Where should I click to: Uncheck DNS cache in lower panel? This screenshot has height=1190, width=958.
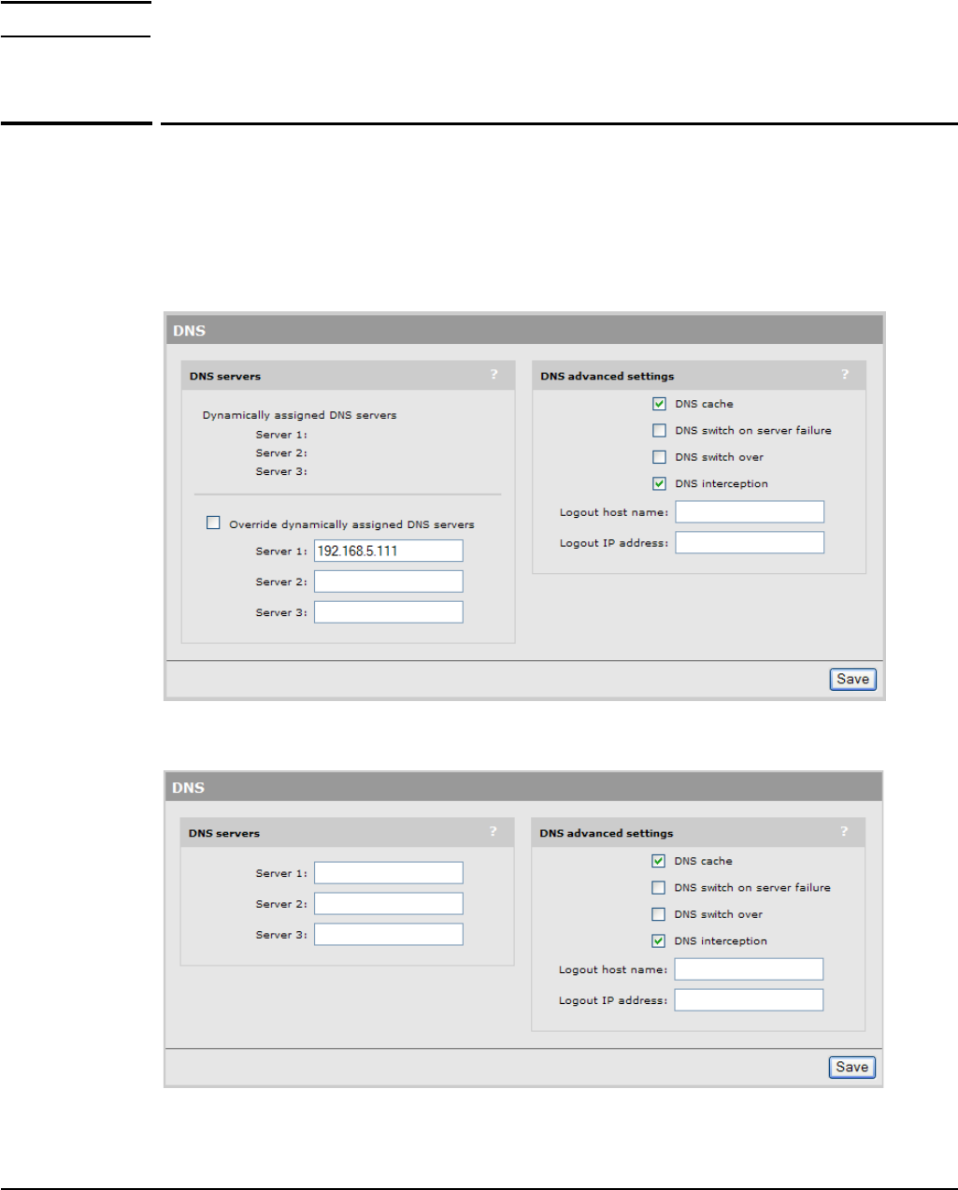658,861
